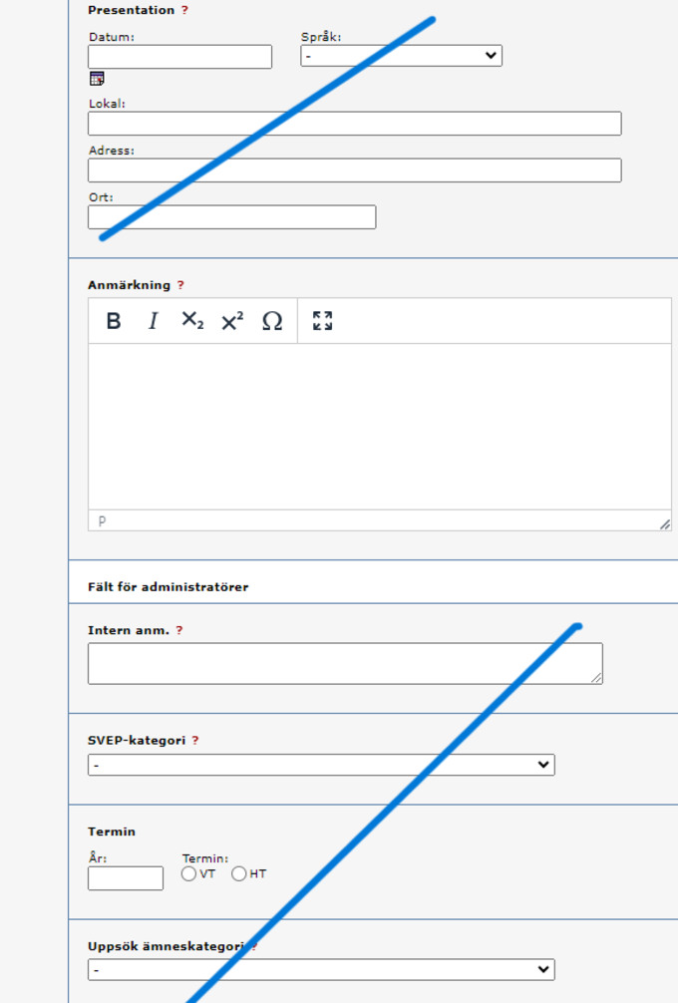This screenshot has width=678, height=1003.
Task: Click the help icon beside Intern anm.
Action: pos(179,630)
